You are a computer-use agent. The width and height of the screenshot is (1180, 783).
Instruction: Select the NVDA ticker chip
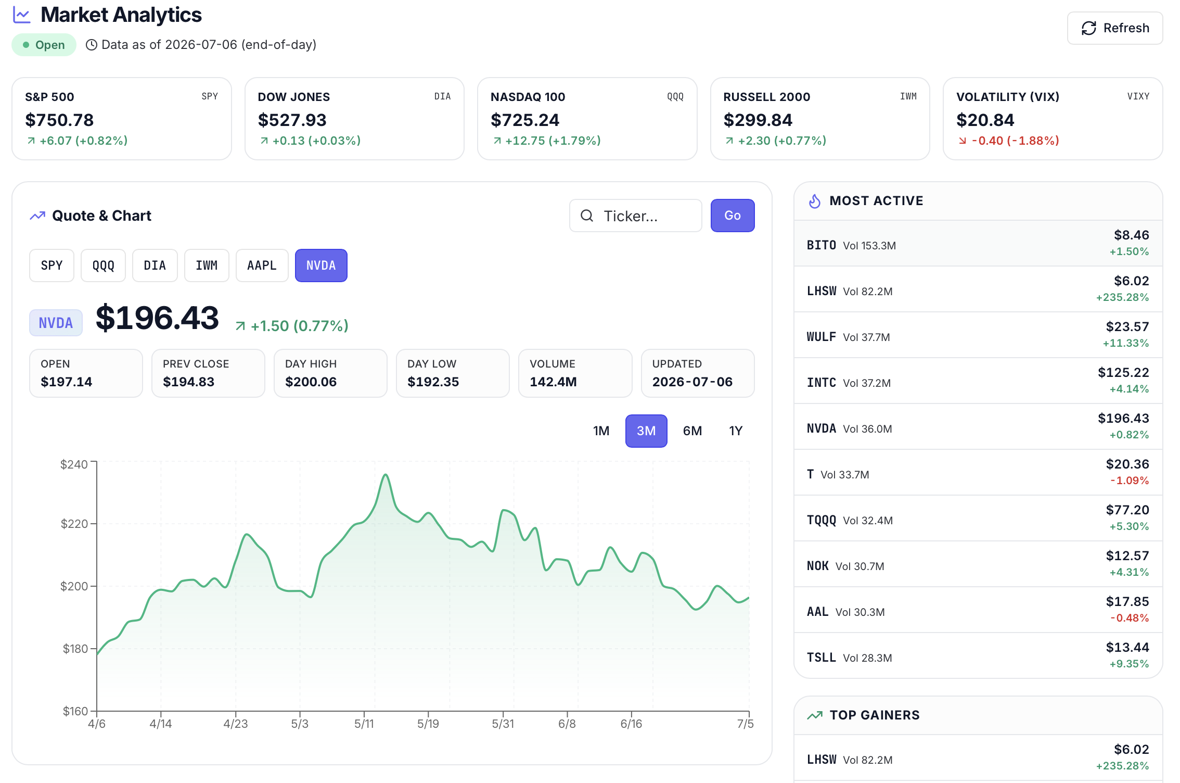[x=321, y=266]
